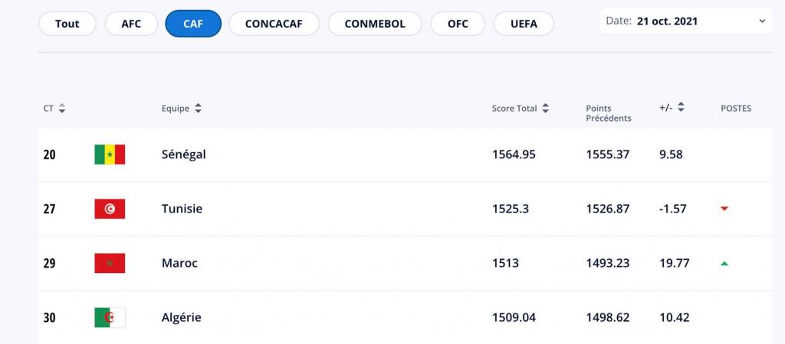The height and width of the screenshot is (344, 785).
Task: Open the Tunisie team link
Action: click(182, 209)
